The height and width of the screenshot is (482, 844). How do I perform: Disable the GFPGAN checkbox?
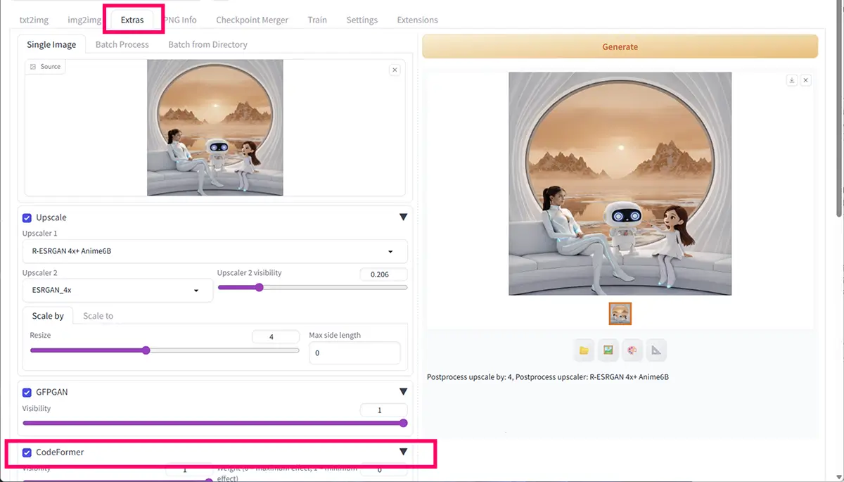pos(27,392)
